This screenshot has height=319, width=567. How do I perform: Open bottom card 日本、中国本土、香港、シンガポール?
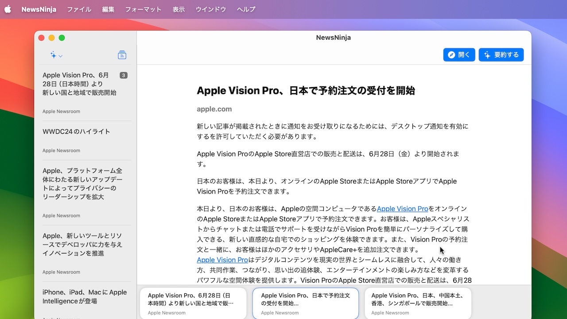pyautogui.click(x=418, y=303)
